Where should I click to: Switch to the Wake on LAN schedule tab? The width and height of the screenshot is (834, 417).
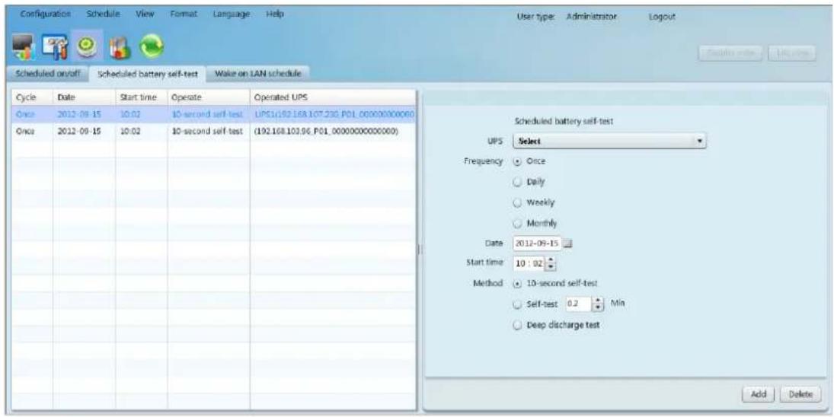pyautogui.click(x=258, y=74)
